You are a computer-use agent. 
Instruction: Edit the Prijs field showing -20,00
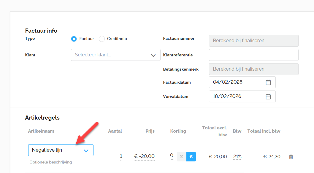tap(144, 156)
